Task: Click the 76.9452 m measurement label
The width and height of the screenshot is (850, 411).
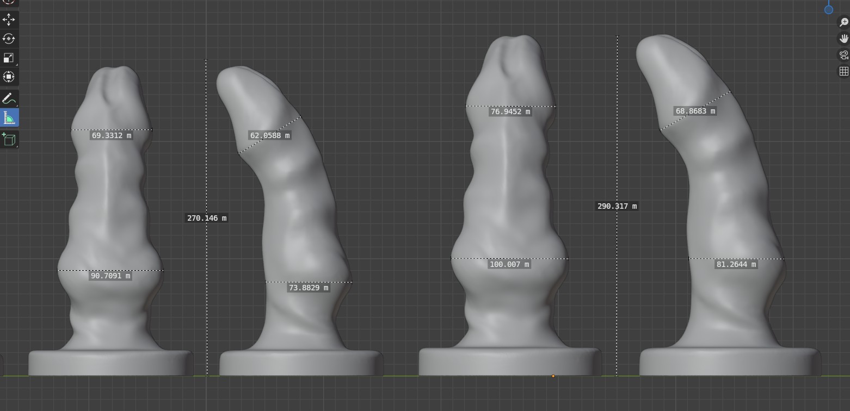Action: [510, 111]
